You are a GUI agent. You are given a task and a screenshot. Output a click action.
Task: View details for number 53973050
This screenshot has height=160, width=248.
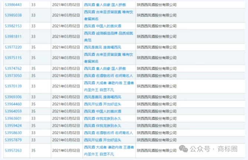coord(13,75)
